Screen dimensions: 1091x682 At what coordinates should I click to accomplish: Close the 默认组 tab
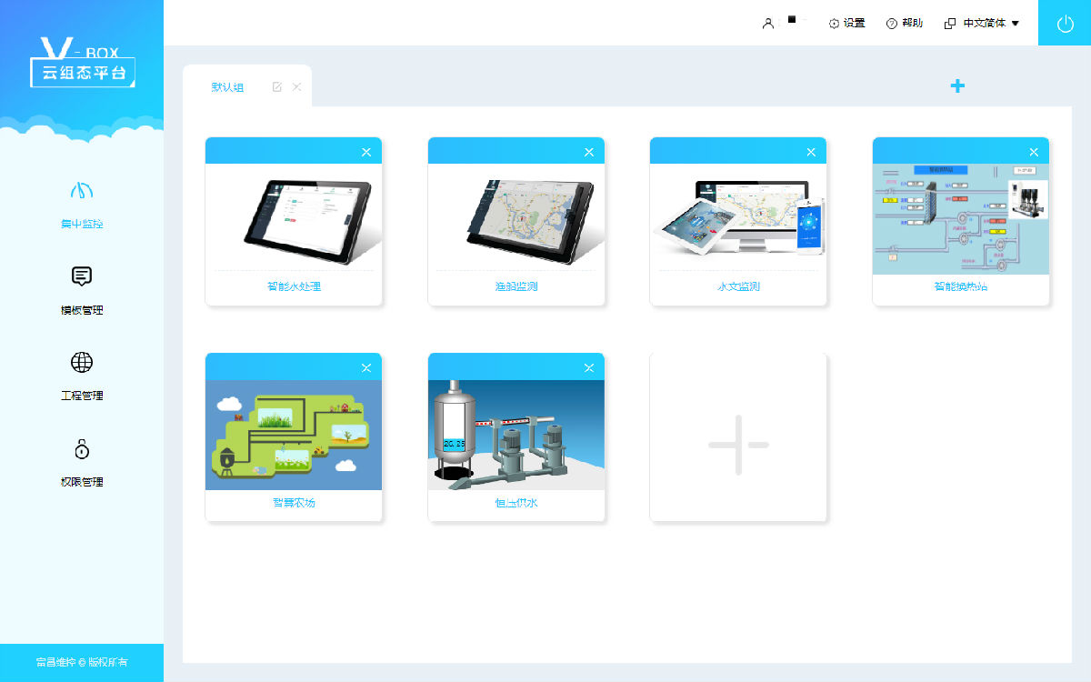coord(296,87)
